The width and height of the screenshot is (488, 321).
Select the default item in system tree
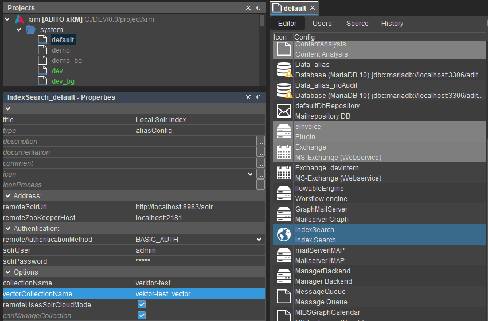[x=63, y=40]
